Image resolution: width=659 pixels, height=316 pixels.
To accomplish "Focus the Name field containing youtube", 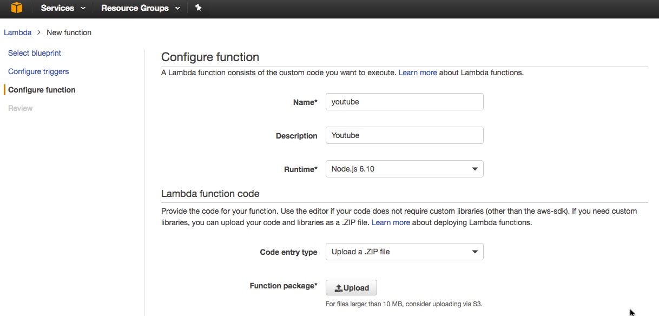I will point(404,102).
